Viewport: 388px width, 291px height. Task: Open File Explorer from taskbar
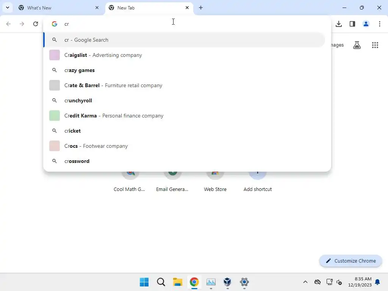click(177, 282)
